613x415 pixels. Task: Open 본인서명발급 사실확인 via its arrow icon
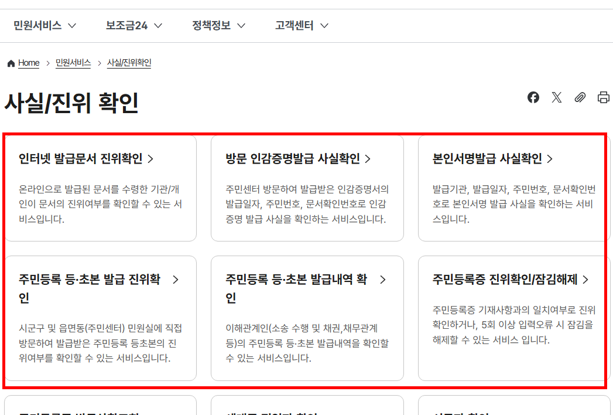(x=550, y=159)
